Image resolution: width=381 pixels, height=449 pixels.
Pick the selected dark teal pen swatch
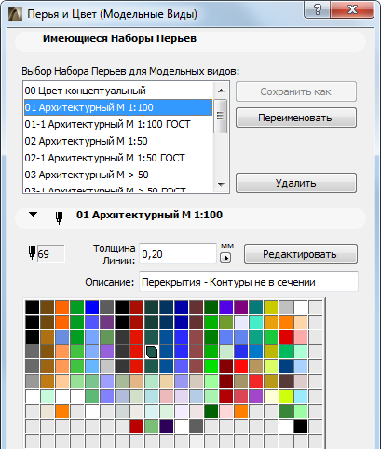click(152, 352)
